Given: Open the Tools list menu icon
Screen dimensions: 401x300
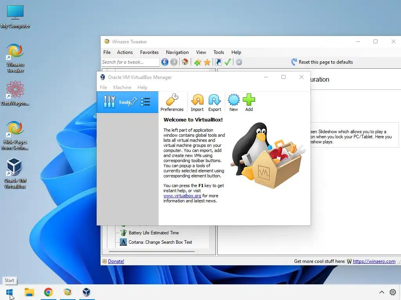Looking at the screenshot, I should 145,102.
